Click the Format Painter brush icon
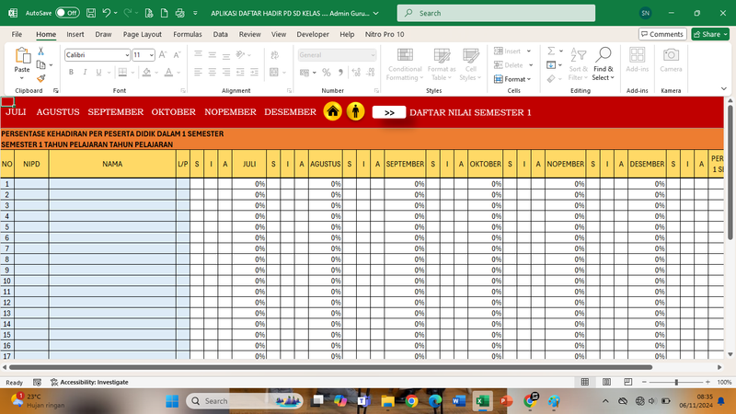 coord(40,78)
